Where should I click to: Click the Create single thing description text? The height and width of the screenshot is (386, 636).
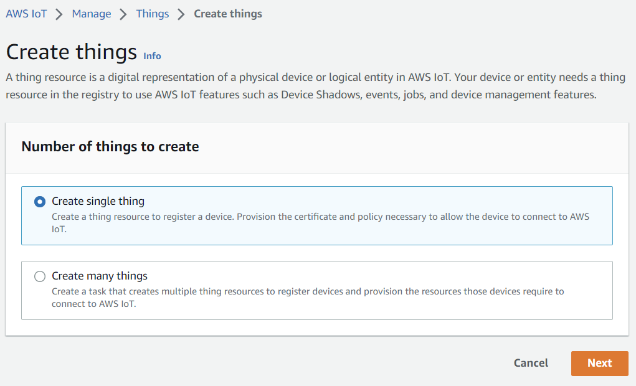320,223
